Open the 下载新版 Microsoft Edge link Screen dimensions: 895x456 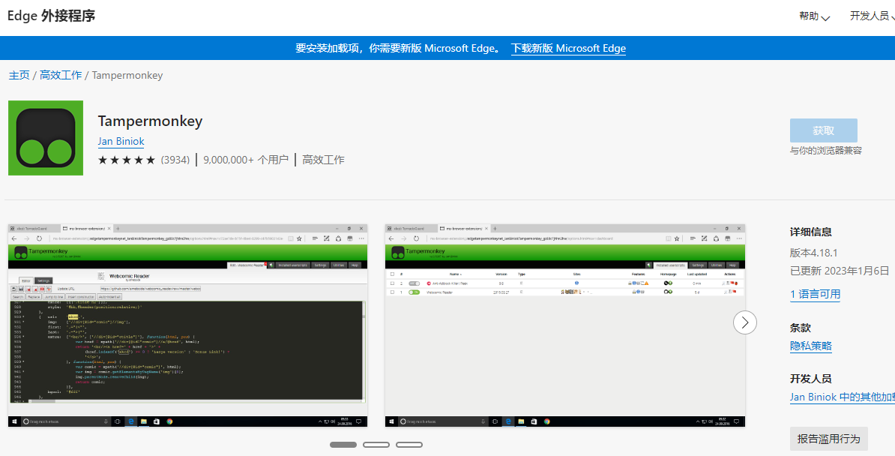tap(568, 48)
